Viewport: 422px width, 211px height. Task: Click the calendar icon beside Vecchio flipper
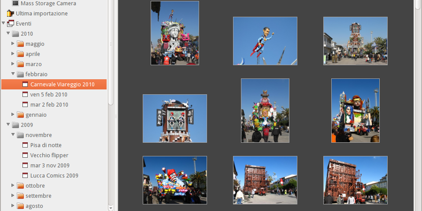(x=25, y=155)
